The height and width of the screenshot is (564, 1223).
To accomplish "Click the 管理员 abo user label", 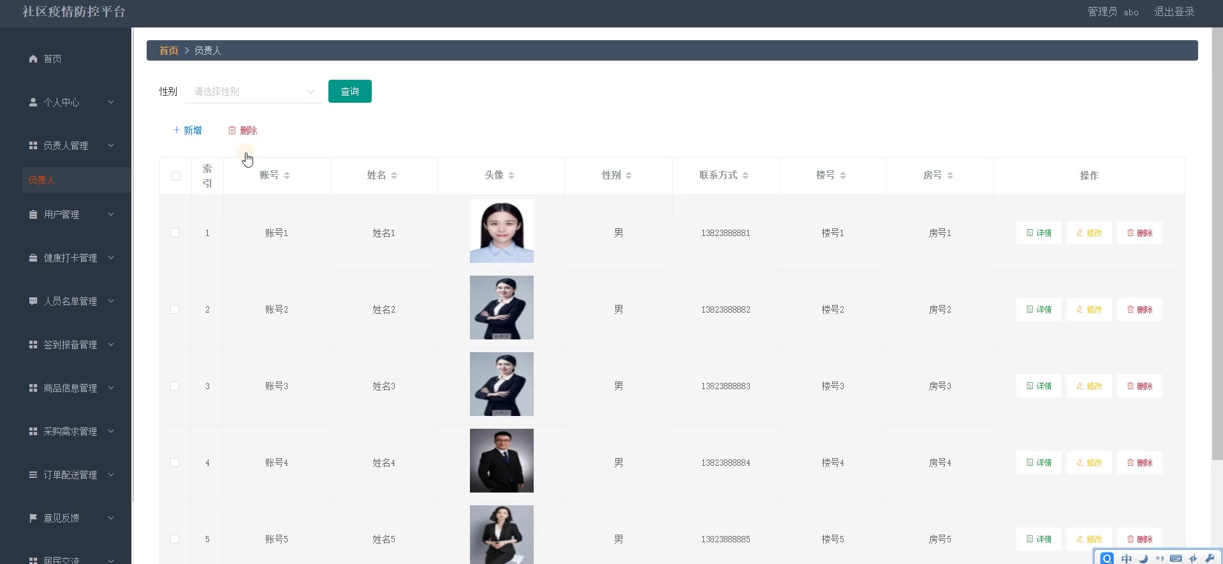I will tap(1113, 11).
